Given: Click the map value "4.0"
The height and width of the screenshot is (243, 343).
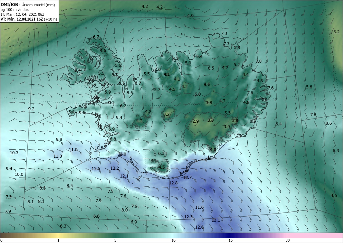Looking at the screenshot, I should click(213, 150).
